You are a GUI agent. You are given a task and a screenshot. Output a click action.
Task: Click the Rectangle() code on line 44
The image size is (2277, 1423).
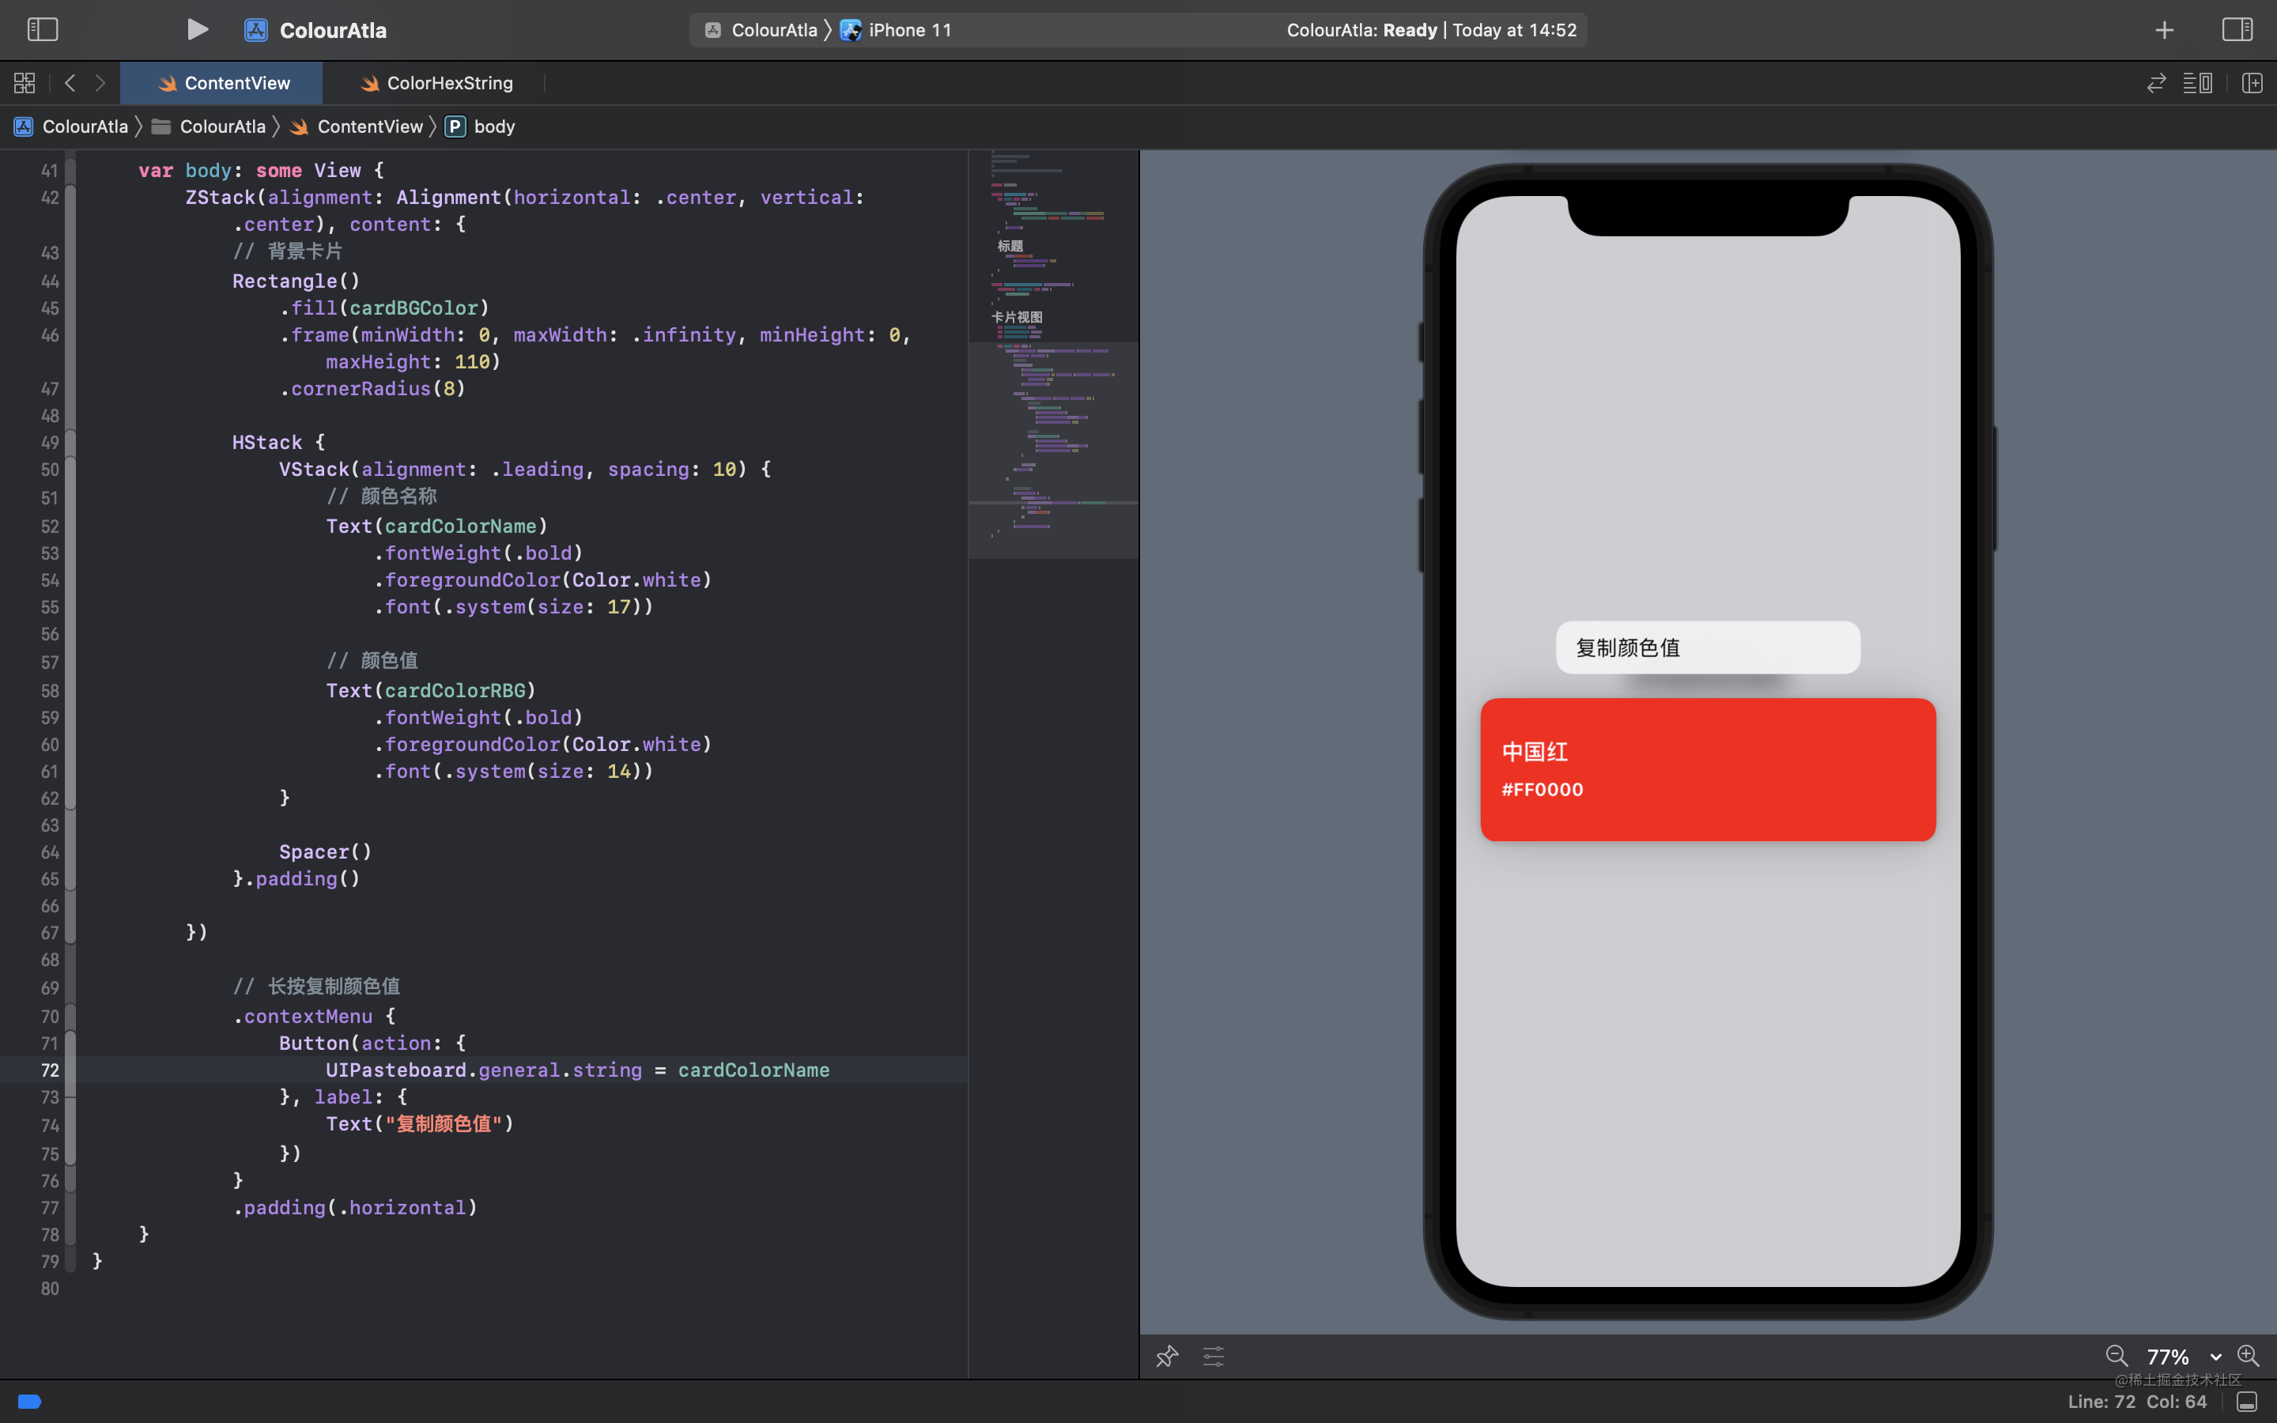[296, 281]
